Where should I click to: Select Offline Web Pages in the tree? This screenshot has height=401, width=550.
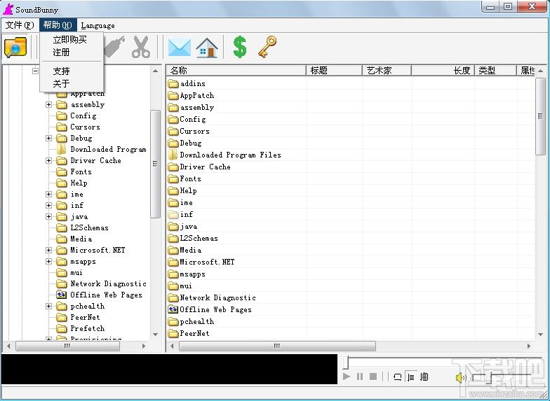[x=107, y=295]
